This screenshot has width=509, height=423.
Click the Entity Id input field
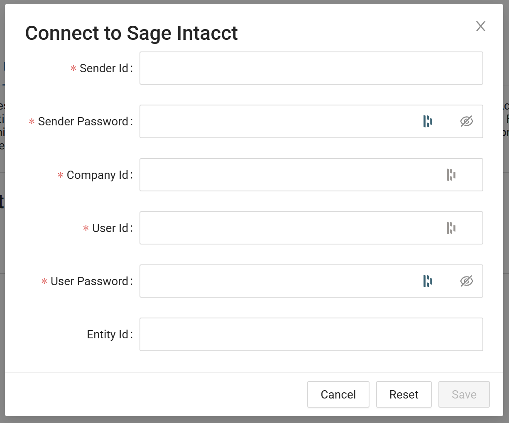pyautogui.click(x=311, y=334)
